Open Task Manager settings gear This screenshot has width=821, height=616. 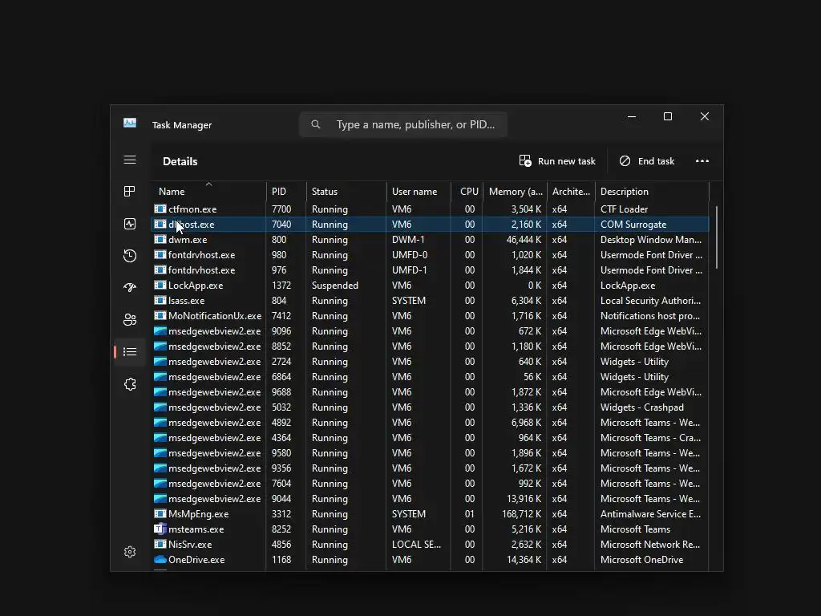[130, 552]
